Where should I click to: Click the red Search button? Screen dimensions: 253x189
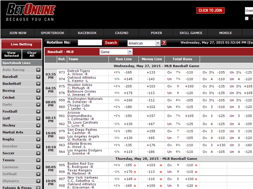[111, 43]
